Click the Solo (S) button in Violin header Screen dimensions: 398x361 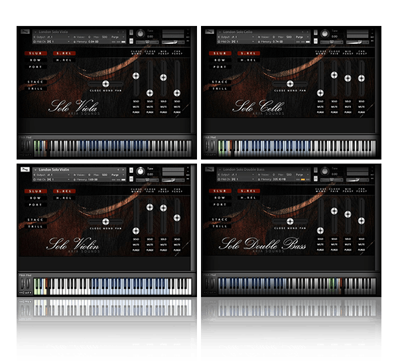(x=131, y=170)
